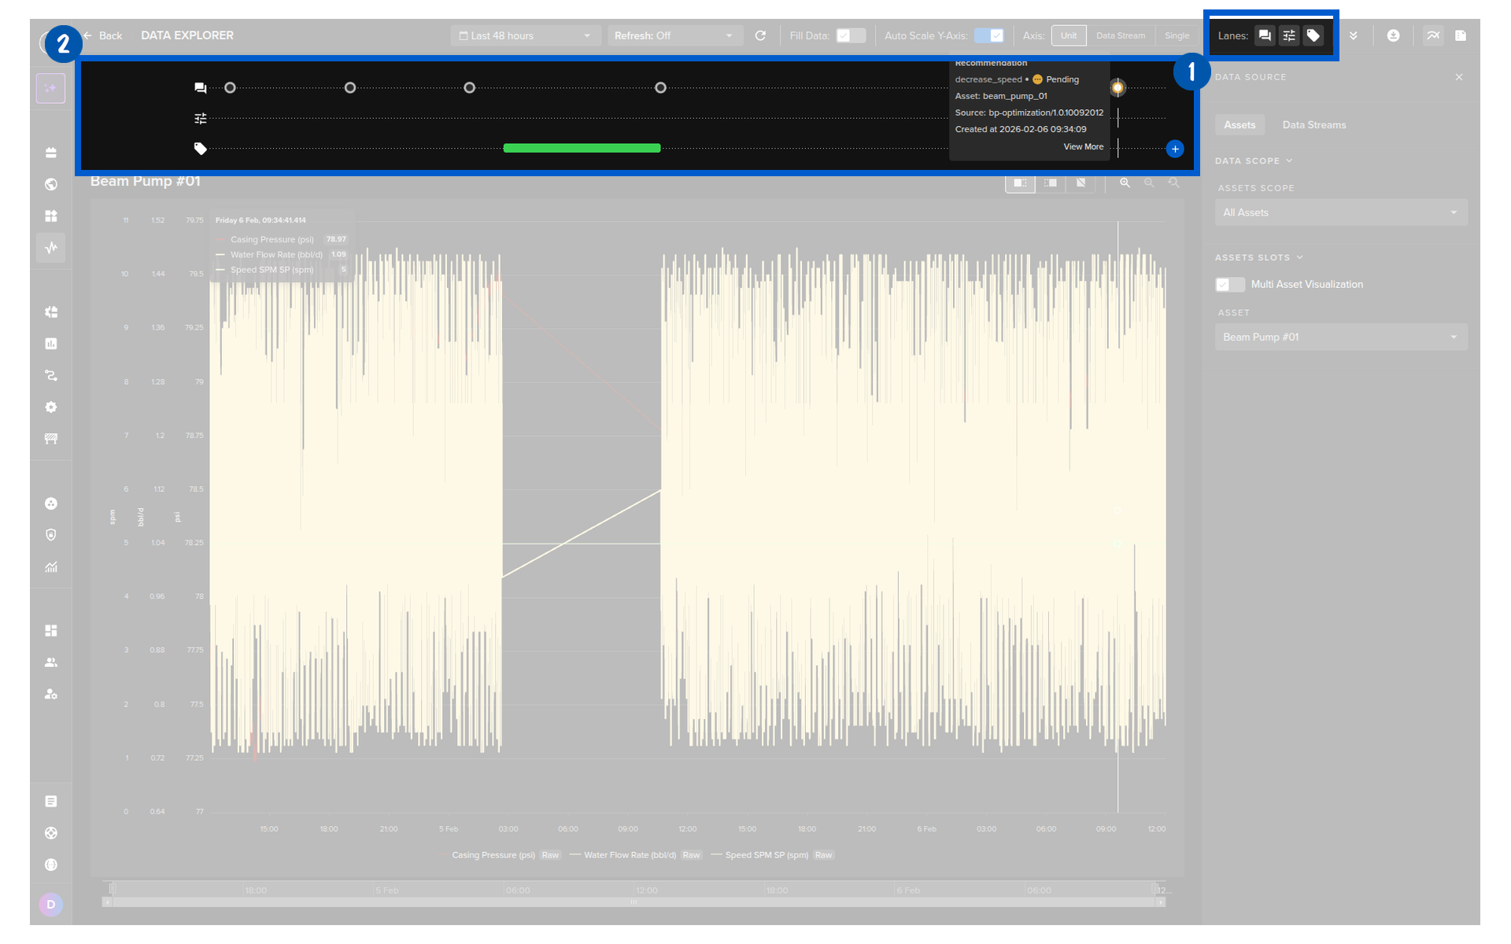Toggle the Fill Data switch
This screenshot has height=944, width=1511.
[x=850, y=35]
